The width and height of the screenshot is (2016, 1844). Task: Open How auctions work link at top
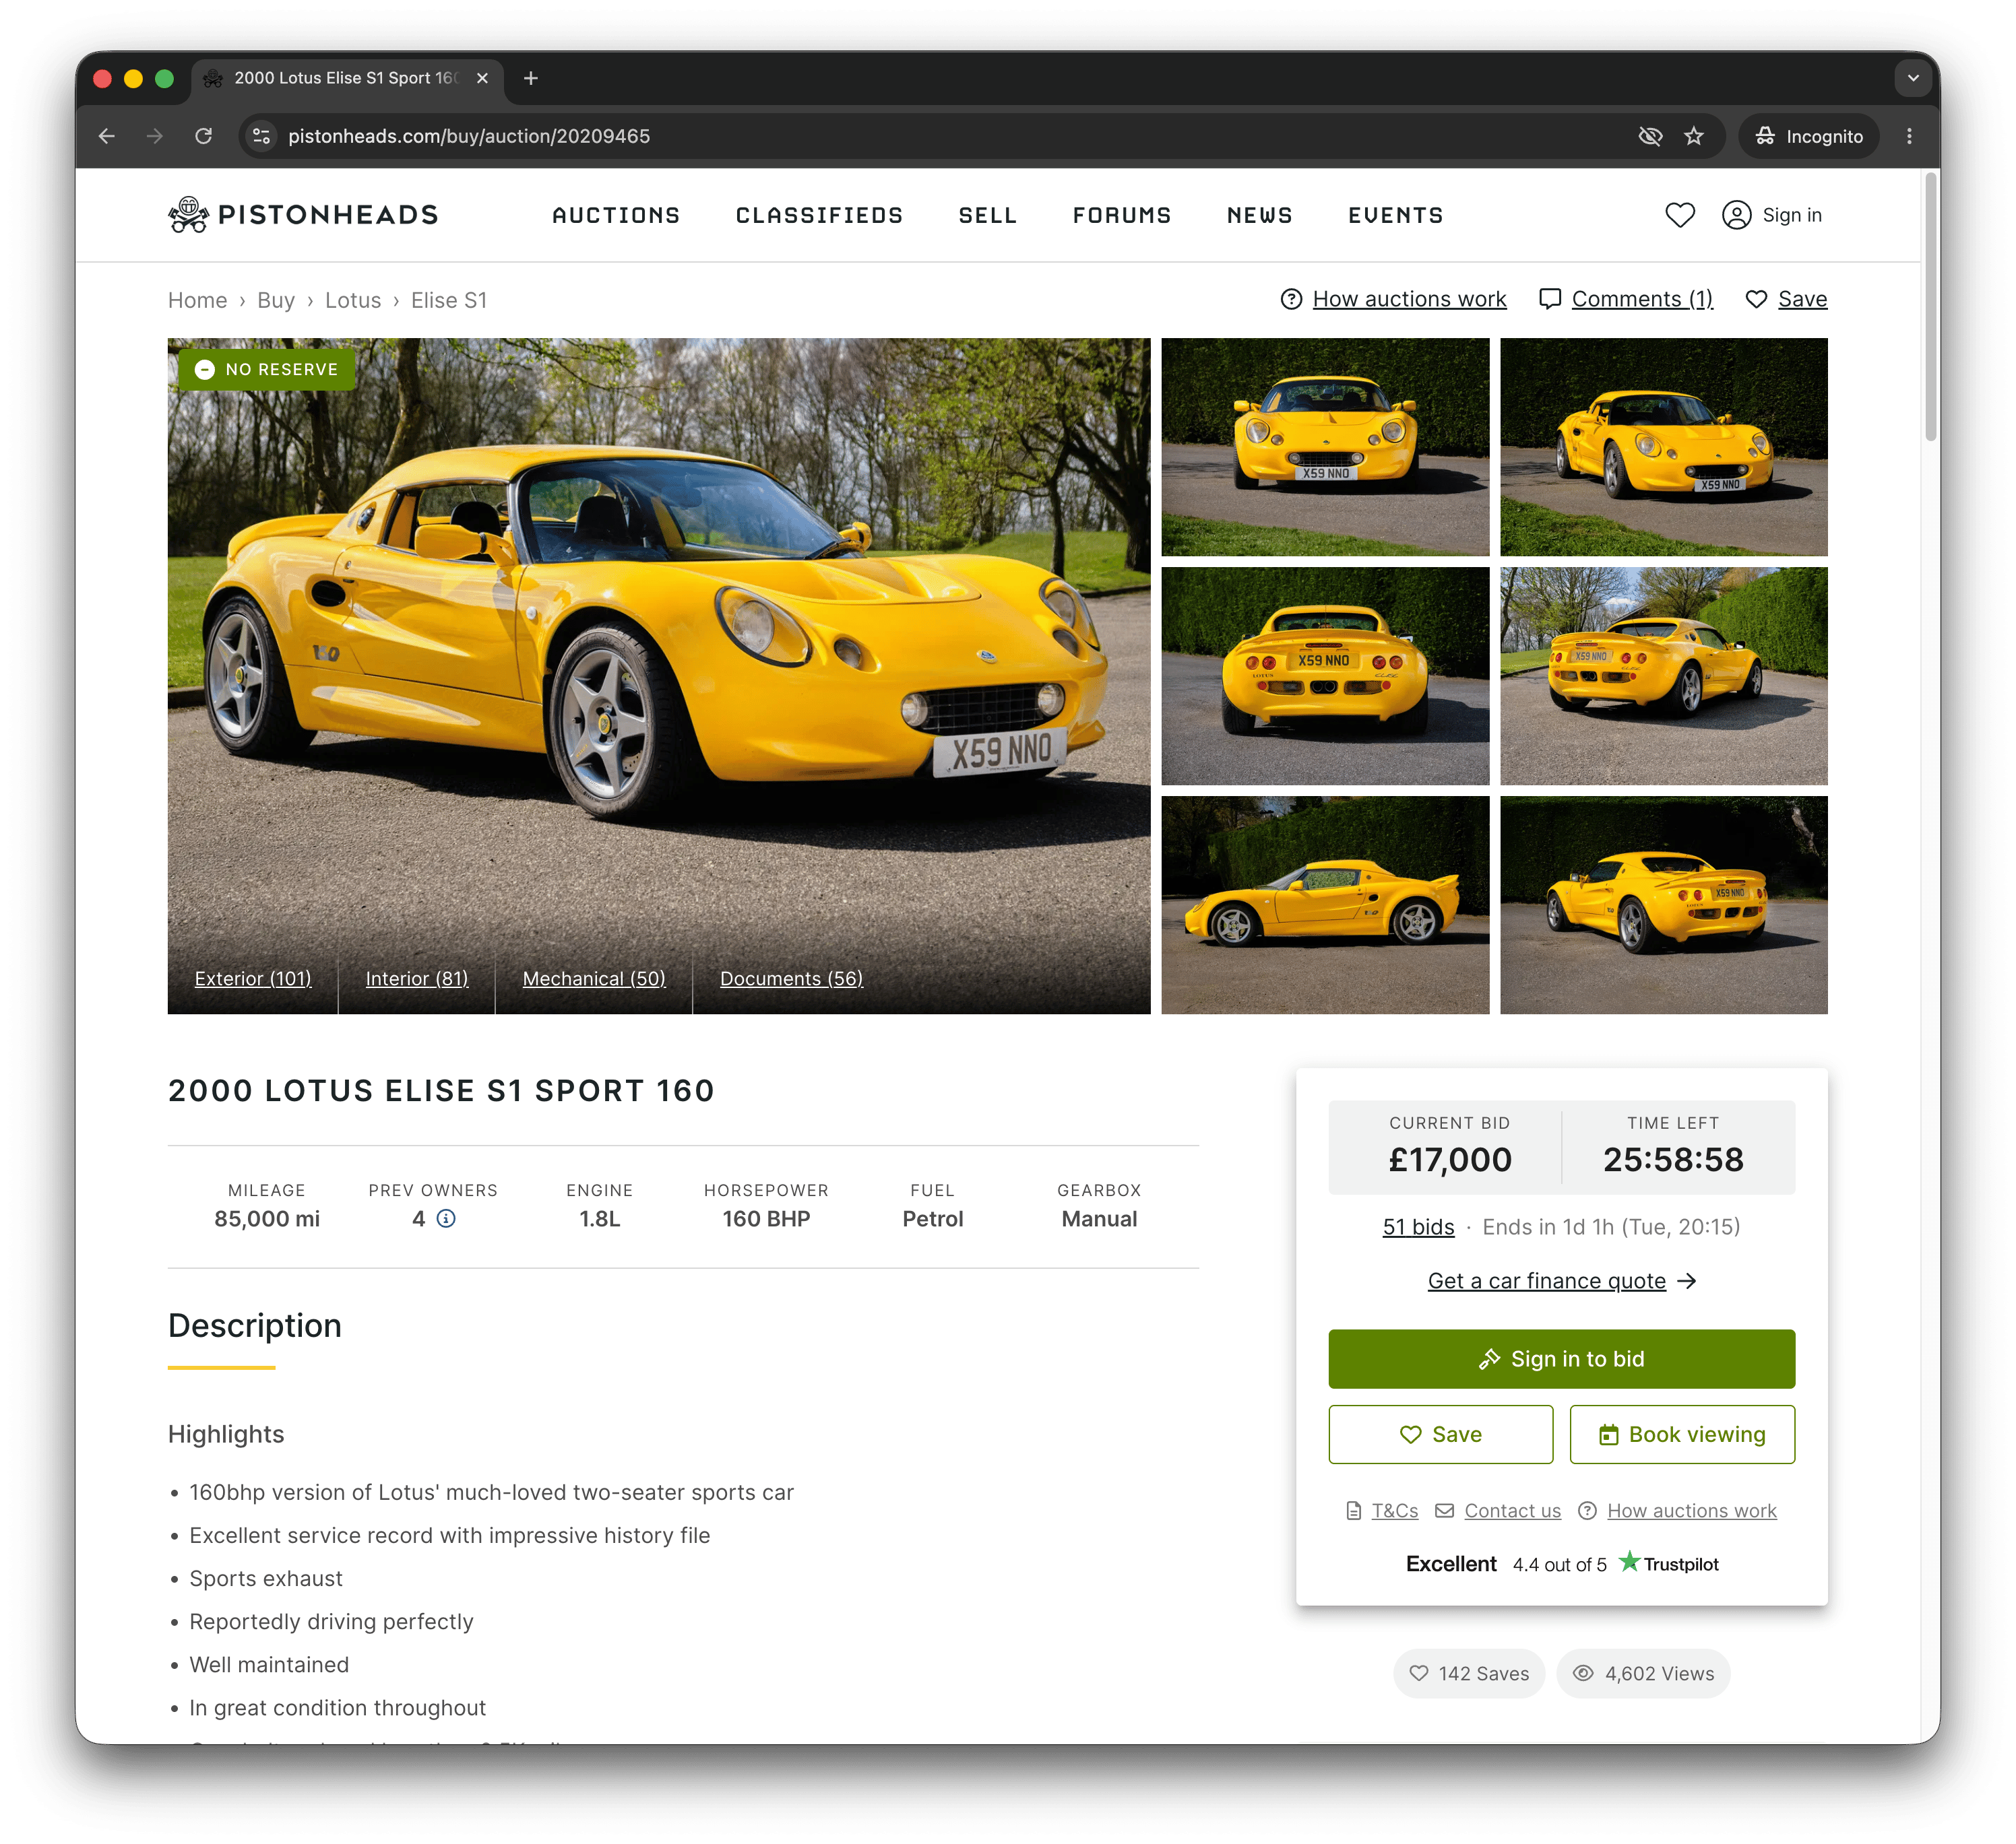click(x=1409, y=299)
